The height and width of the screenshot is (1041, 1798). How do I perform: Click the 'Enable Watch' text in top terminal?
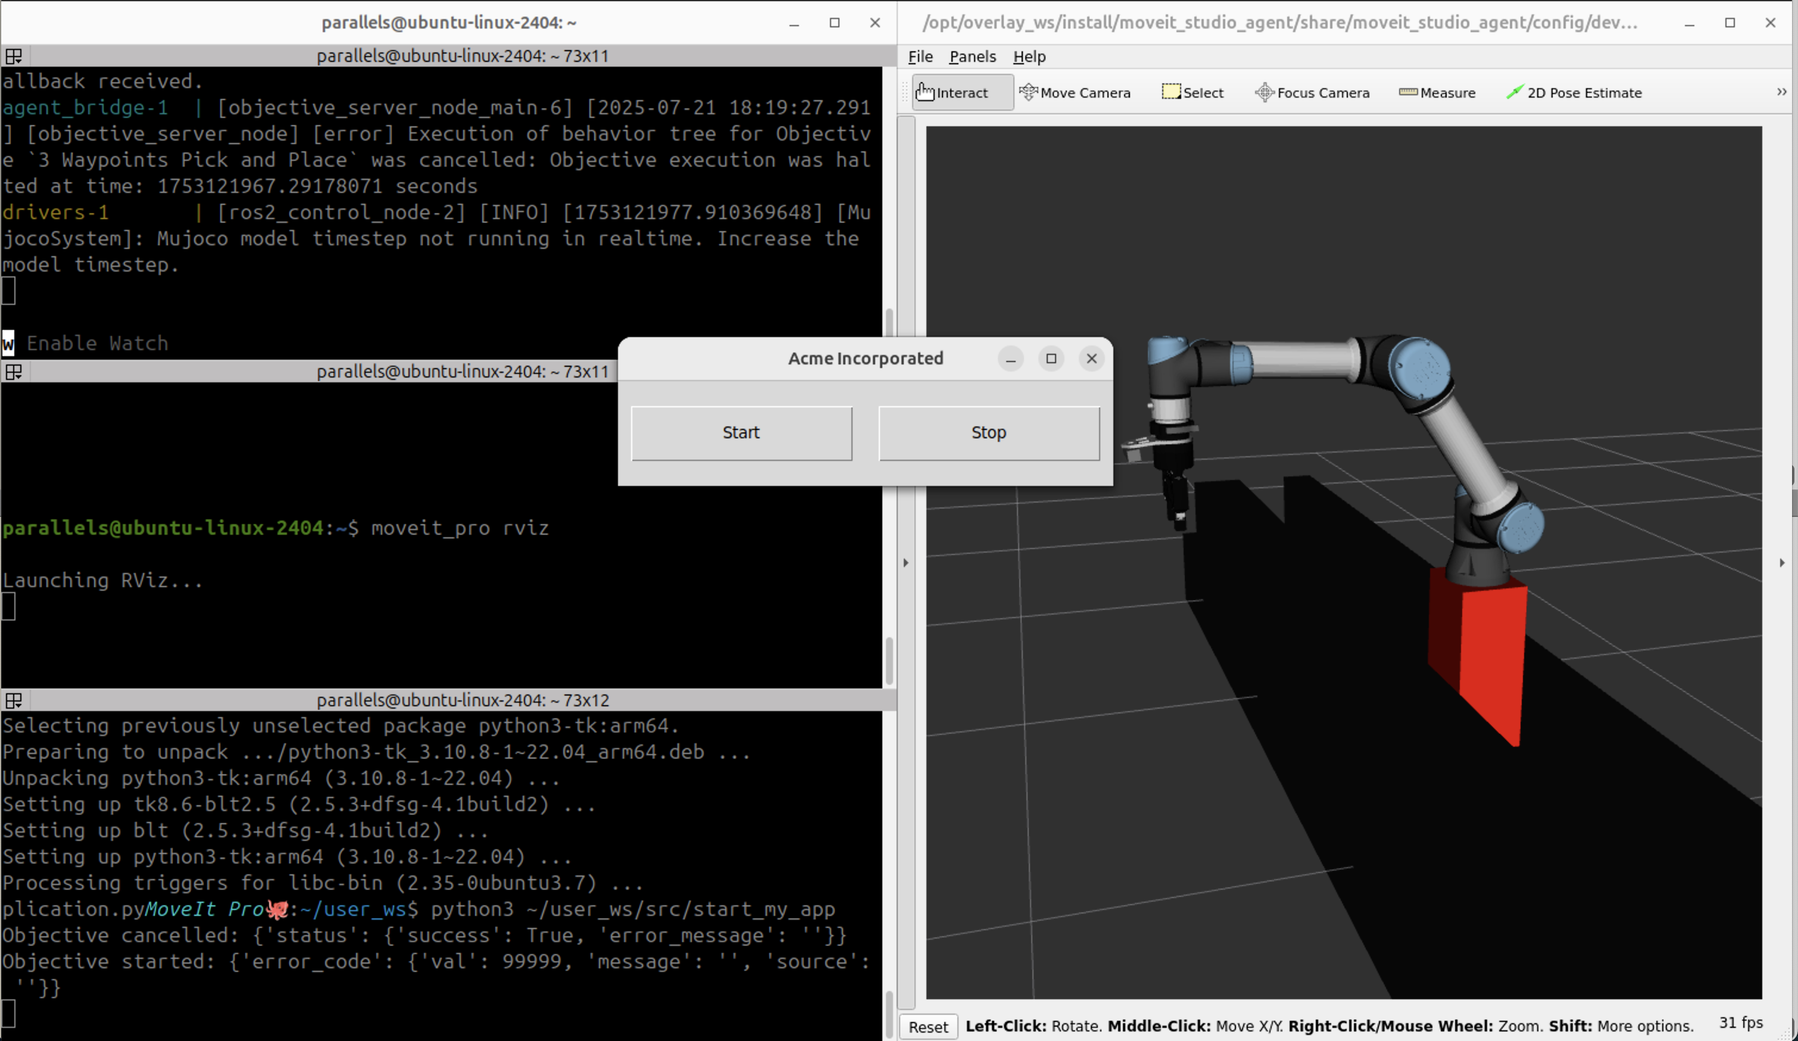pos(97,343)
